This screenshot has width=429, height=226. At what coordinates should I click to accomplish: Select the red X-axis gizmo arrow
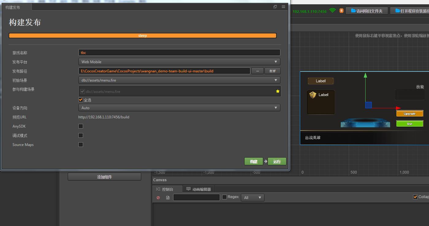pyautogui.click(x=398, y=108)
